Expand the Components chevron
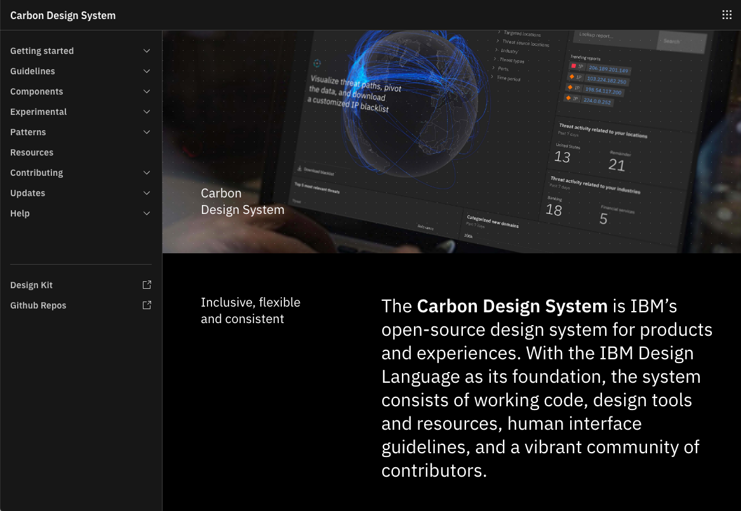 click(x=147, y=91)
